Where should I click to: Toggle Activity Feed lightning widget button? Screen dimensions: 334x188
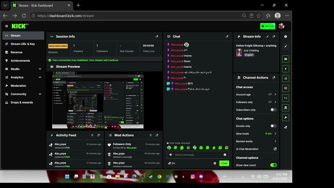tap(286, 69)
